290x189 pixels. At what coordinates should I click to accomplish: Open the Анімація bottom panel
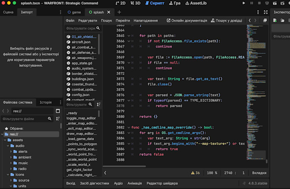pyautogui.click(x=135, y=183)
